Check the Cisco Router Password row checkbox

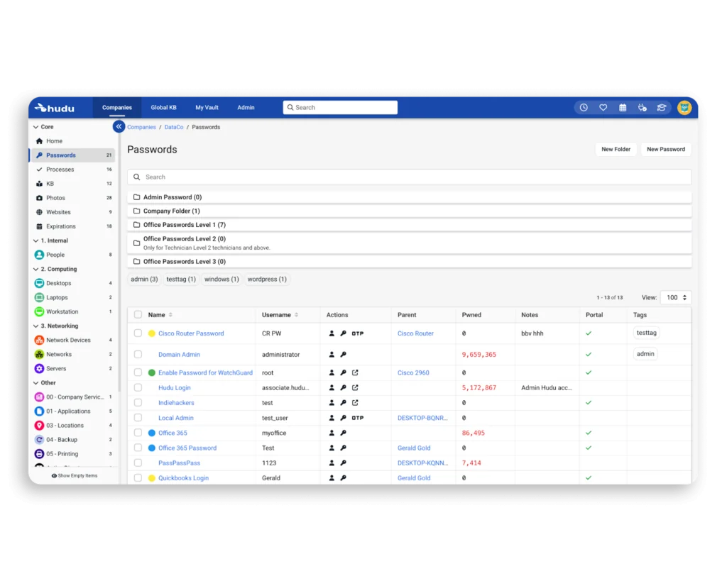point(138,333)
